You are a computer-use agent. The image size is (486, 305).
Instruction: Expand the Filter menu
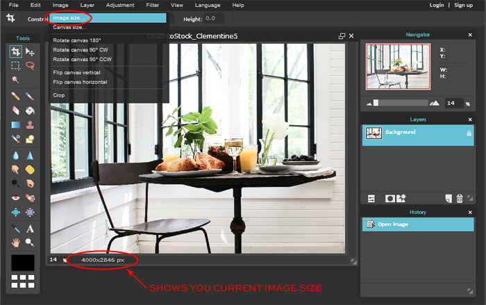(152, 5)
